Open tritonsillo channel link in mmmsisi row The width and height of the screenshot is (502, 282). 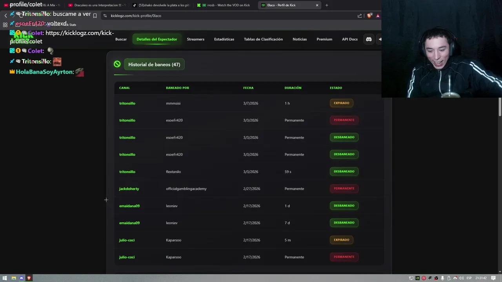127,103
